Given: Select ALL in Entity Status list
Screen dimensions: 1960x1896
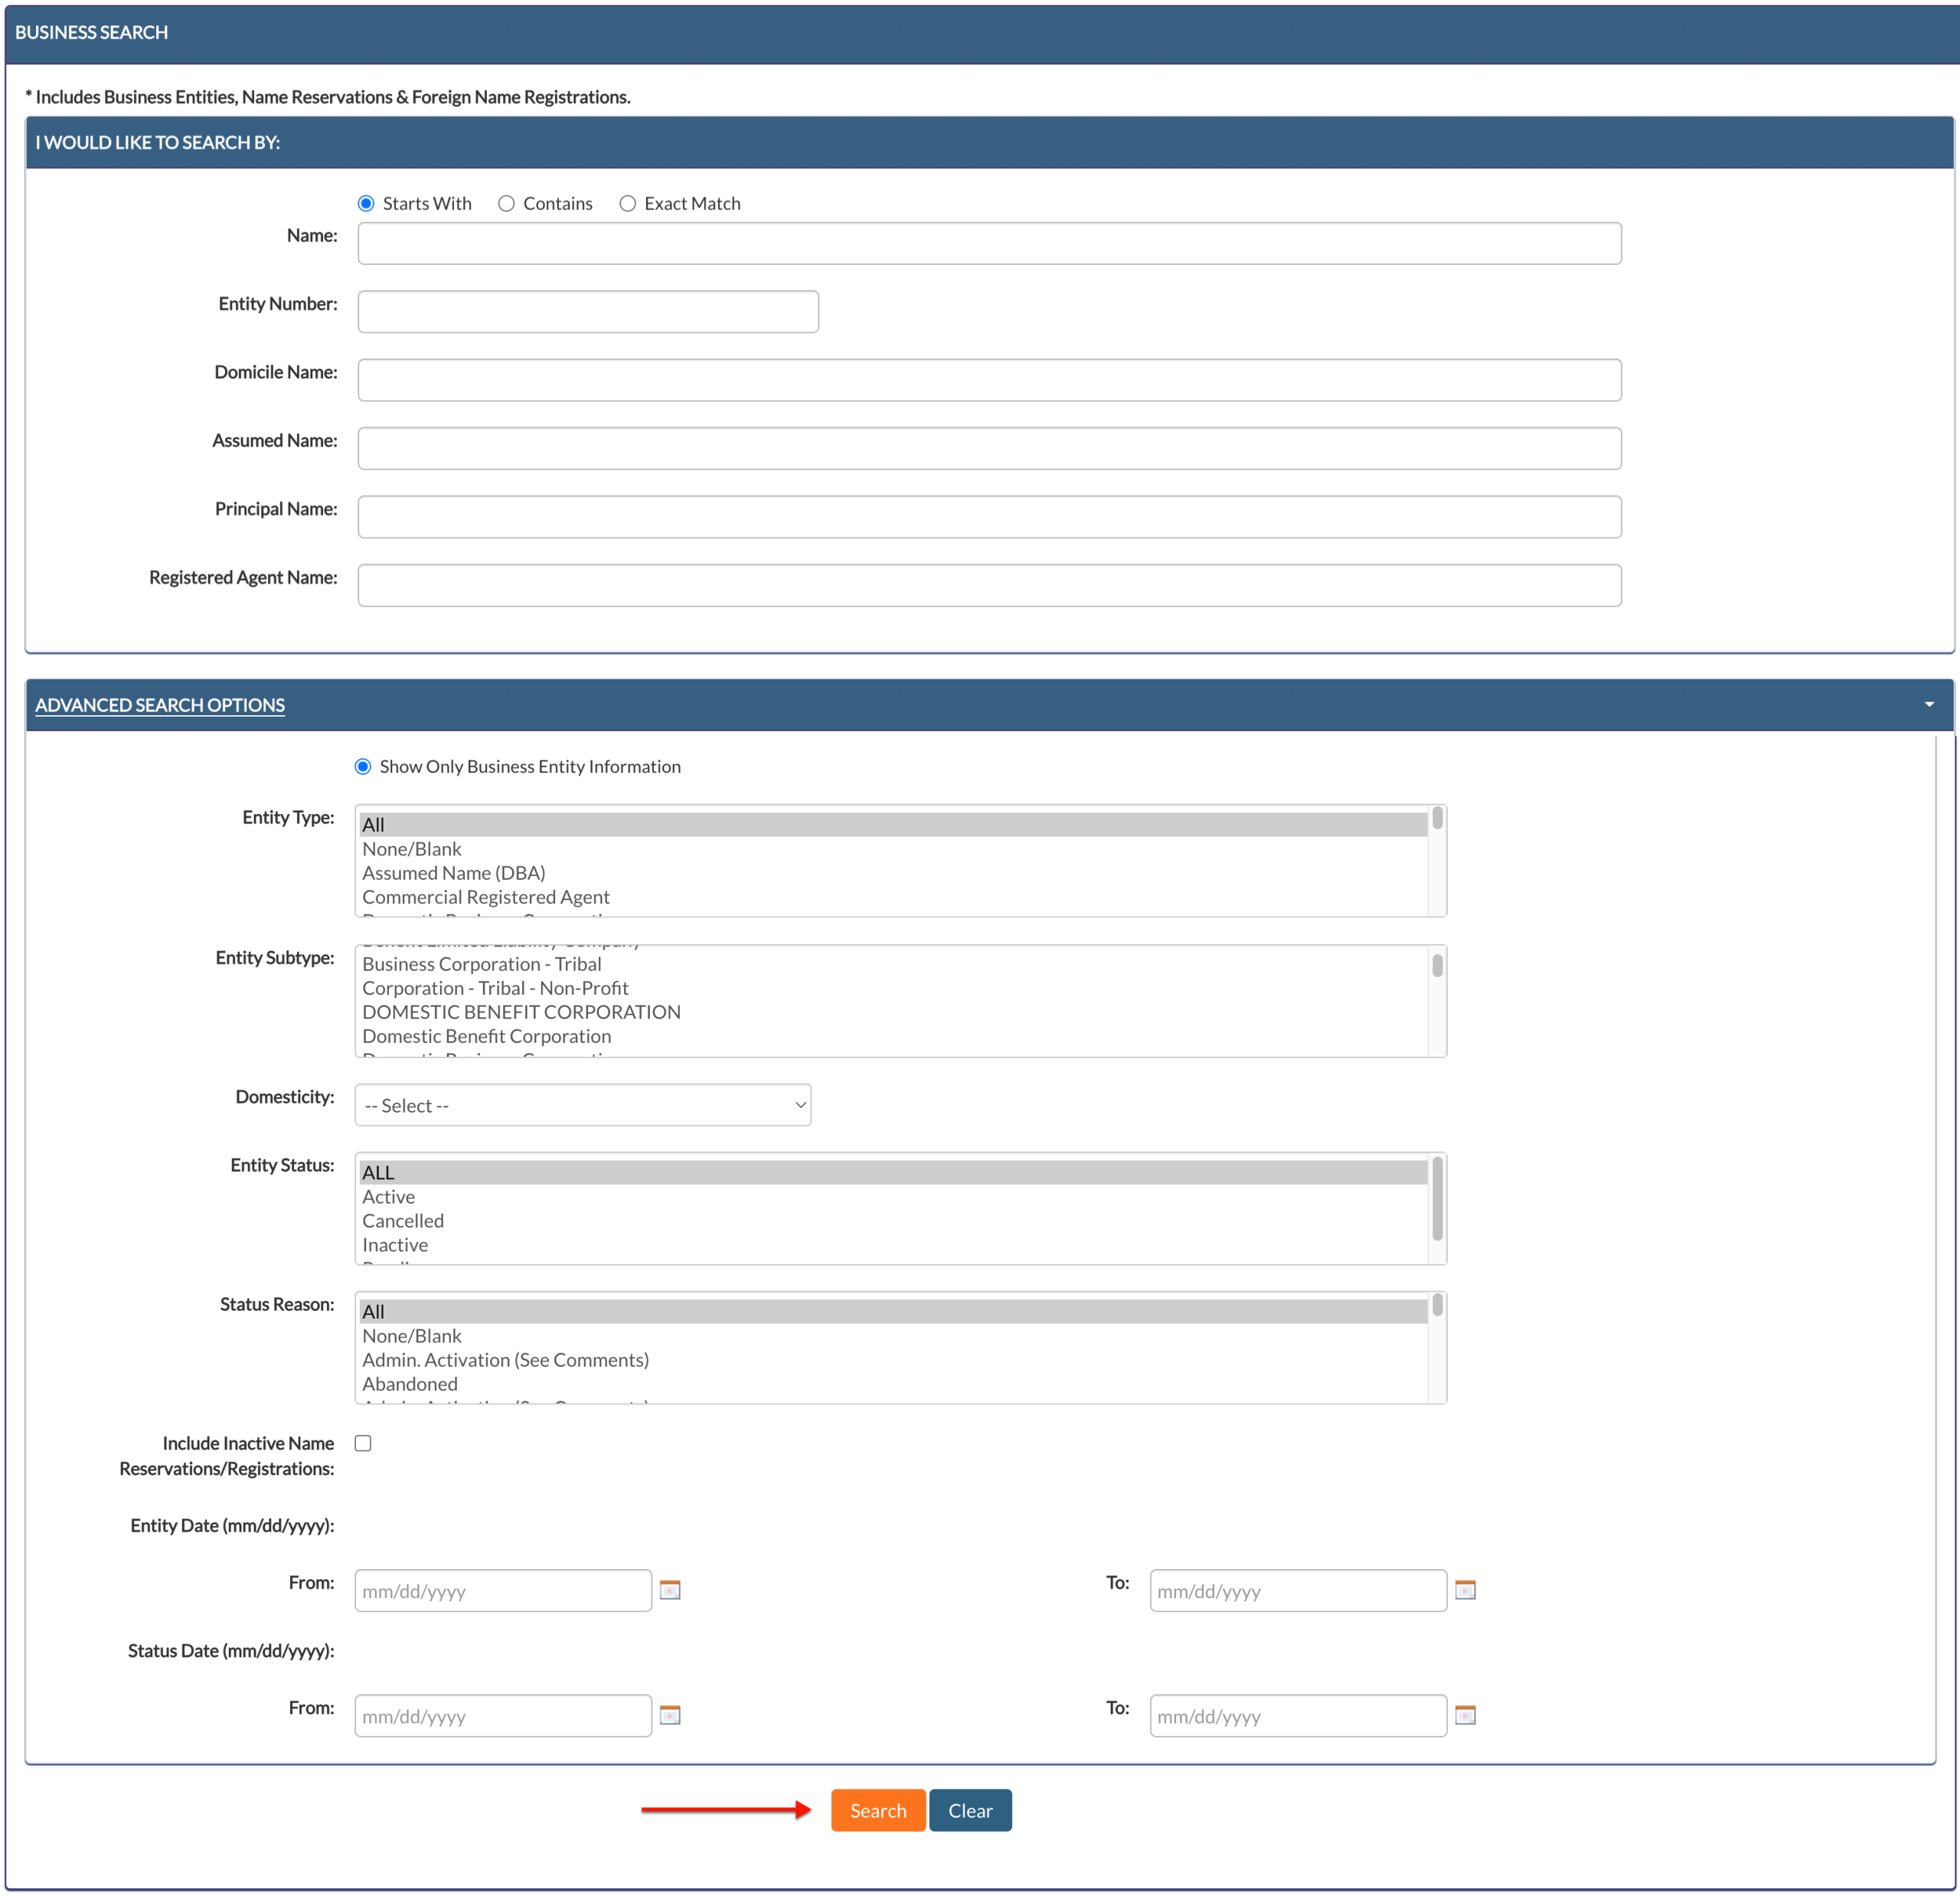Looking at the screenshot, I should point(893,1172).
